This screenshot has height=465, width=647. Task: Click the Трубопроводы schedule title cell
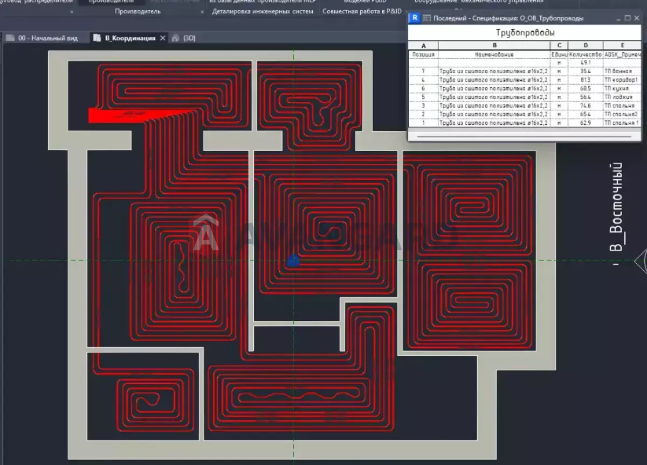point(525,33)
